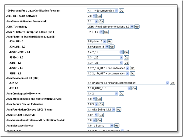
Task: Open the J2RE - 1.2 version dropdown
Action: (108, 73)
